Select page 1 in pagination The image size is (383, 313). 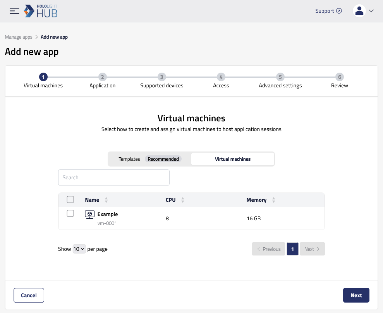point(292,249)
